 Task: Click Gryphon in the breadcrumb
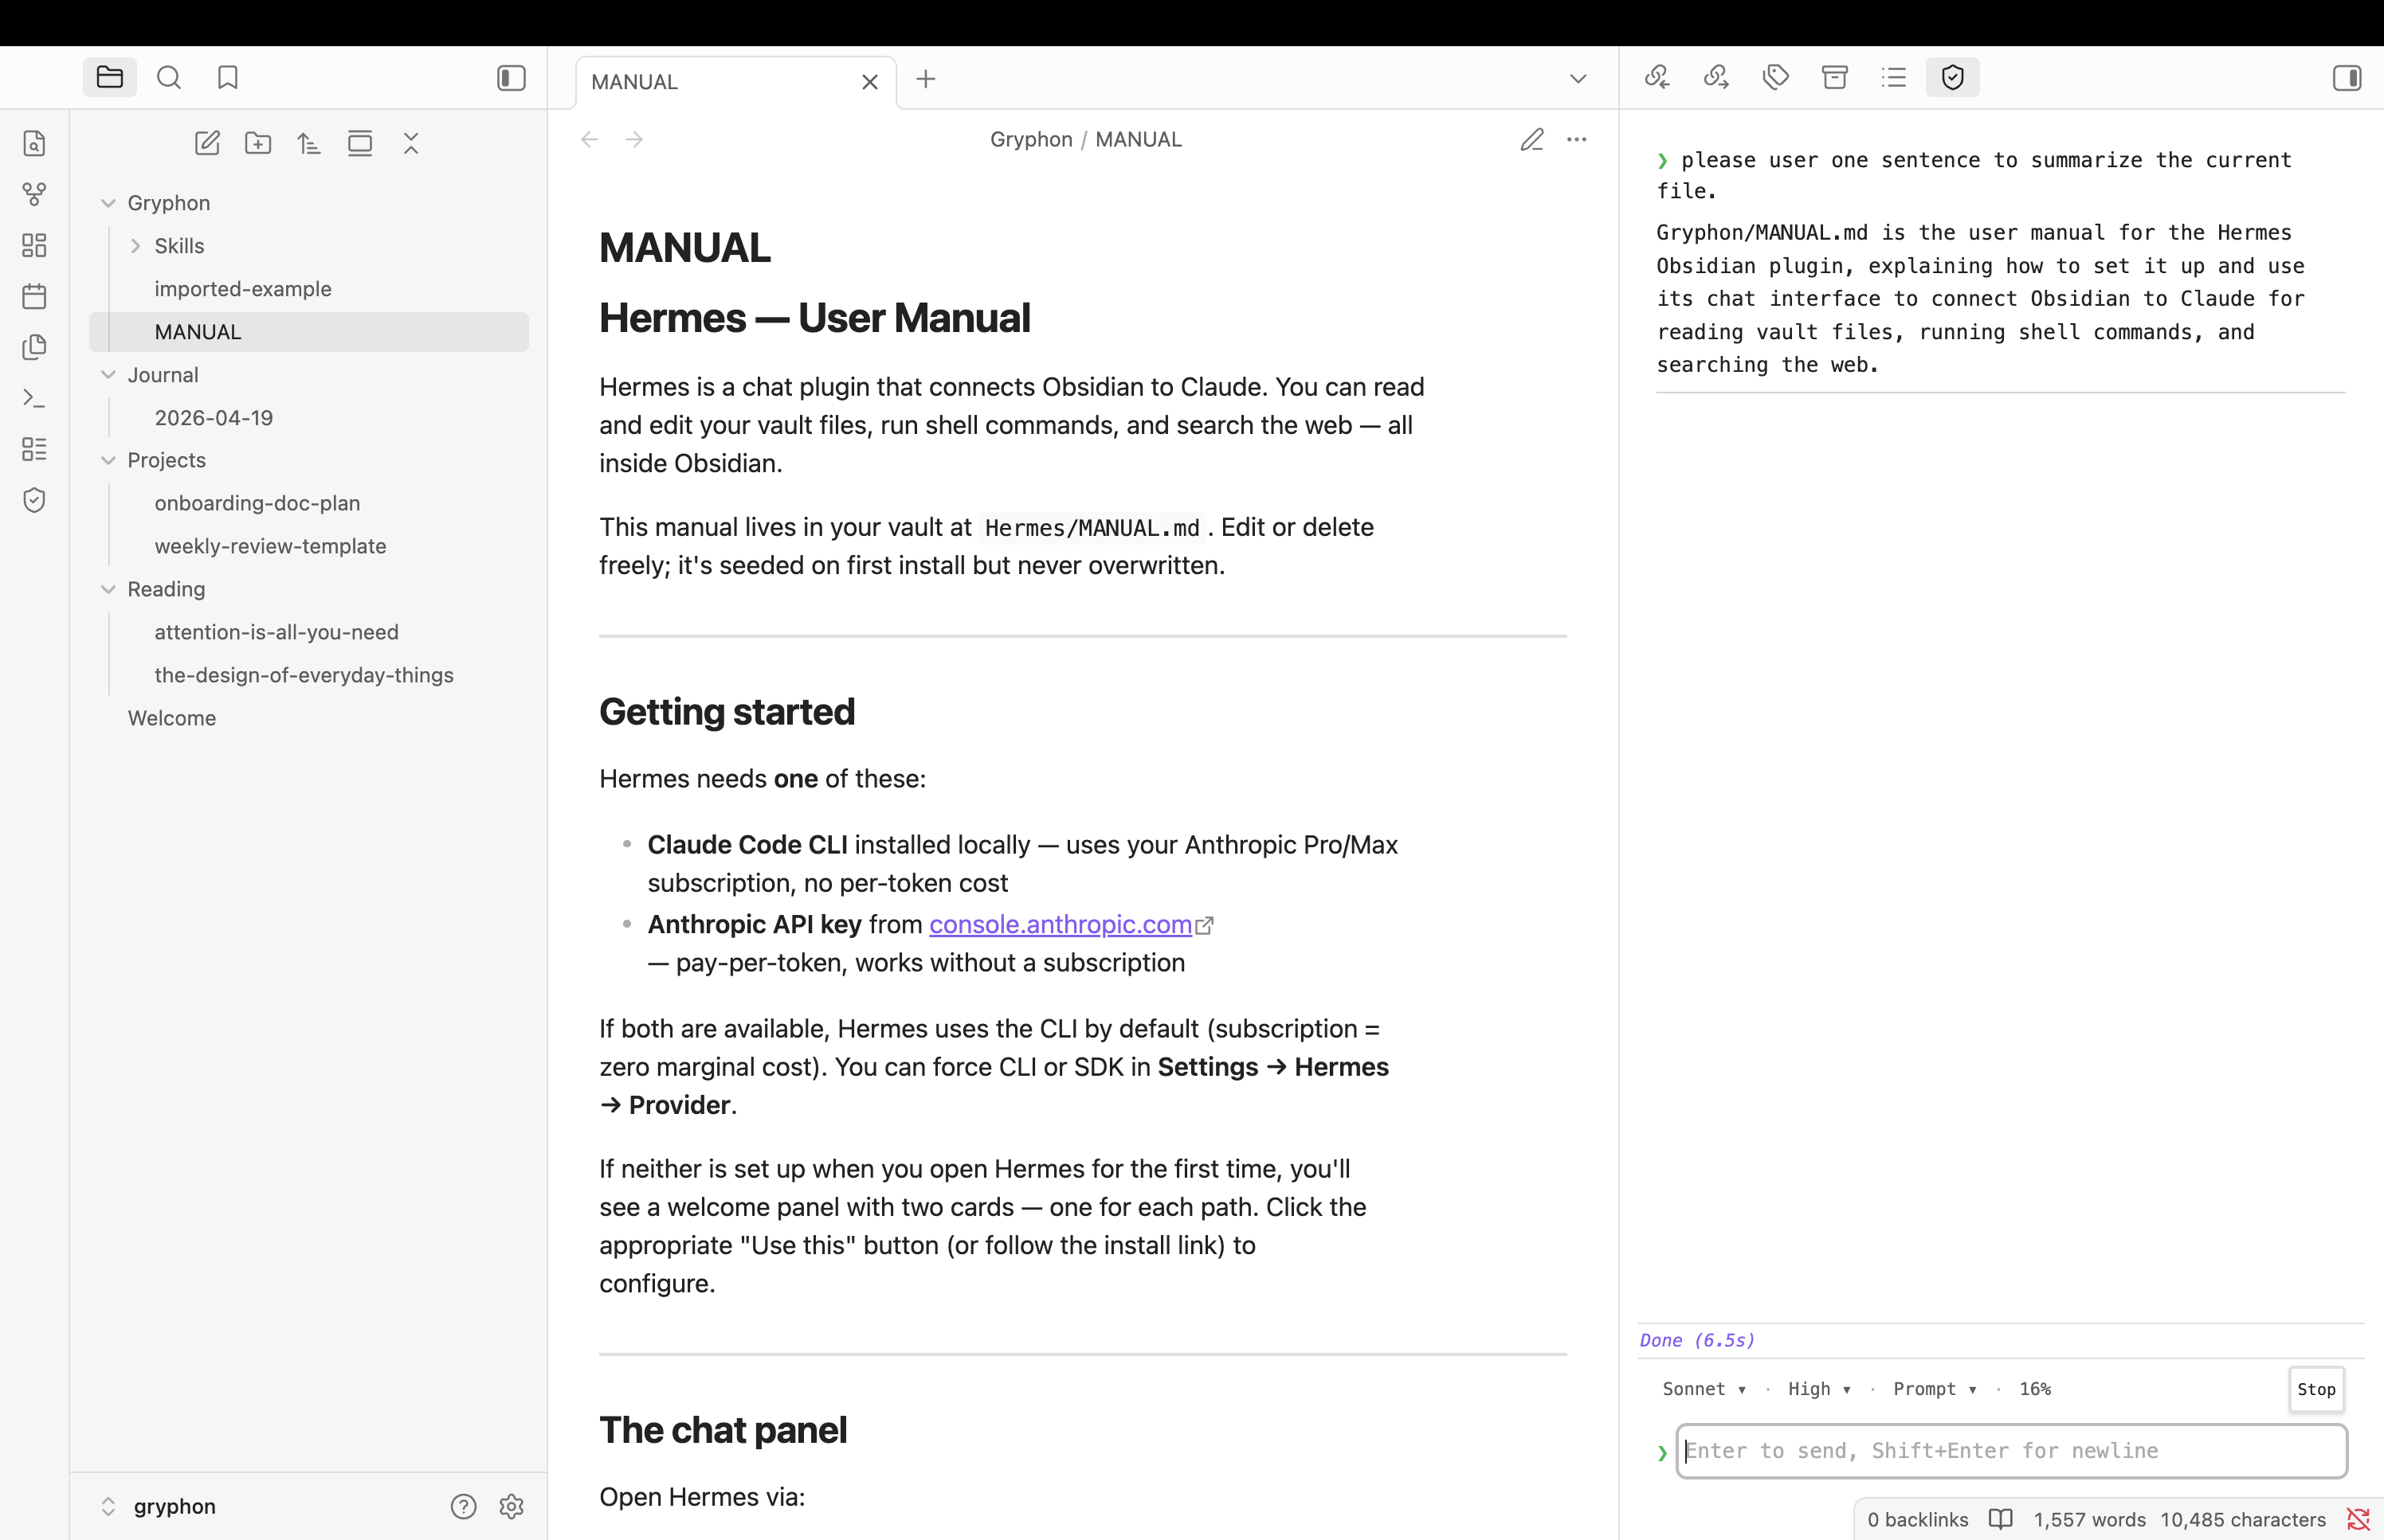1031,140
